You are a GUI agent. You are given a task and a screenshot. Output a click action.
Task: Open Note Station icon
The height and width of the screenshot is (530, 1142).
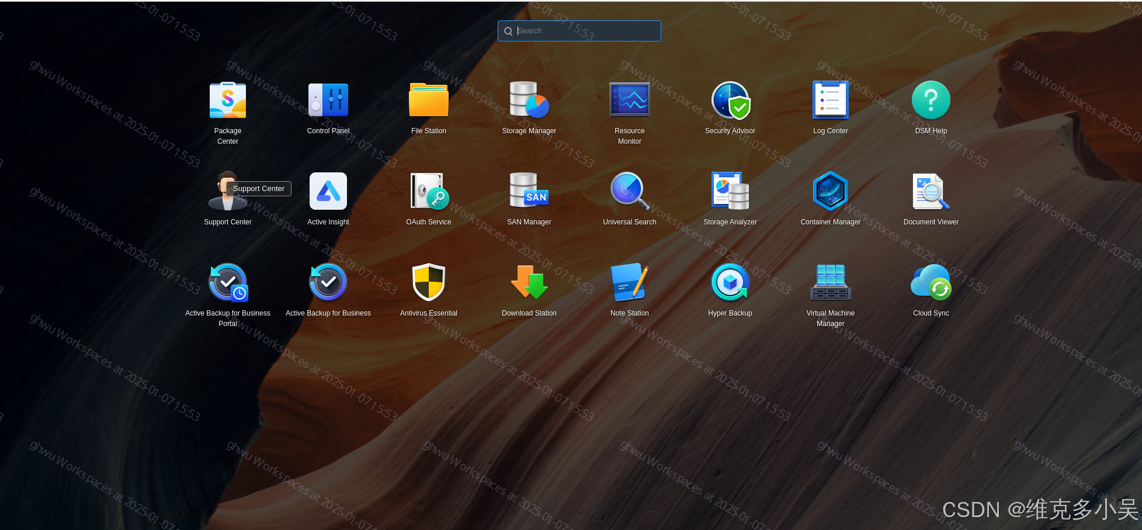[x=630, y=282]
